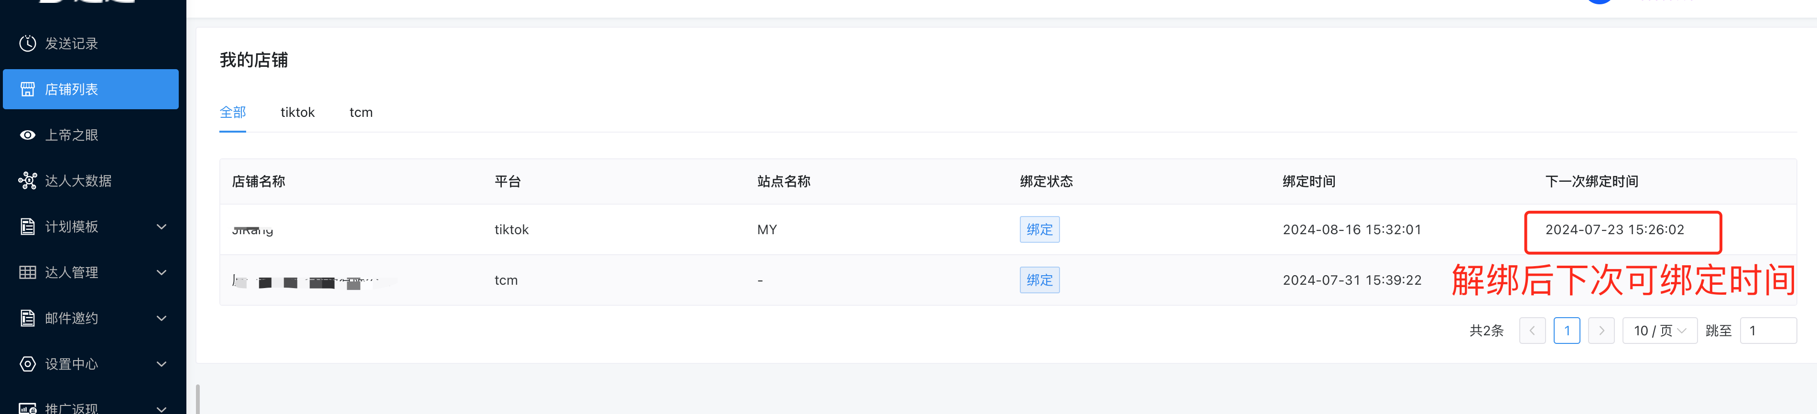This screenshot has height=414, width=1817.
Task: Click 绑定 button for the tcm store
Action: pos(1039,280)
